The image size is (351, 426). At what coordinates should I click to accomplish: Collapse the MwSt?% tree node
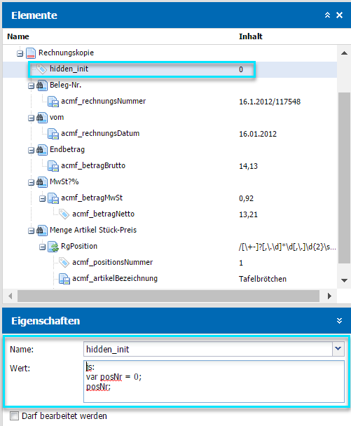coord(31,183)
